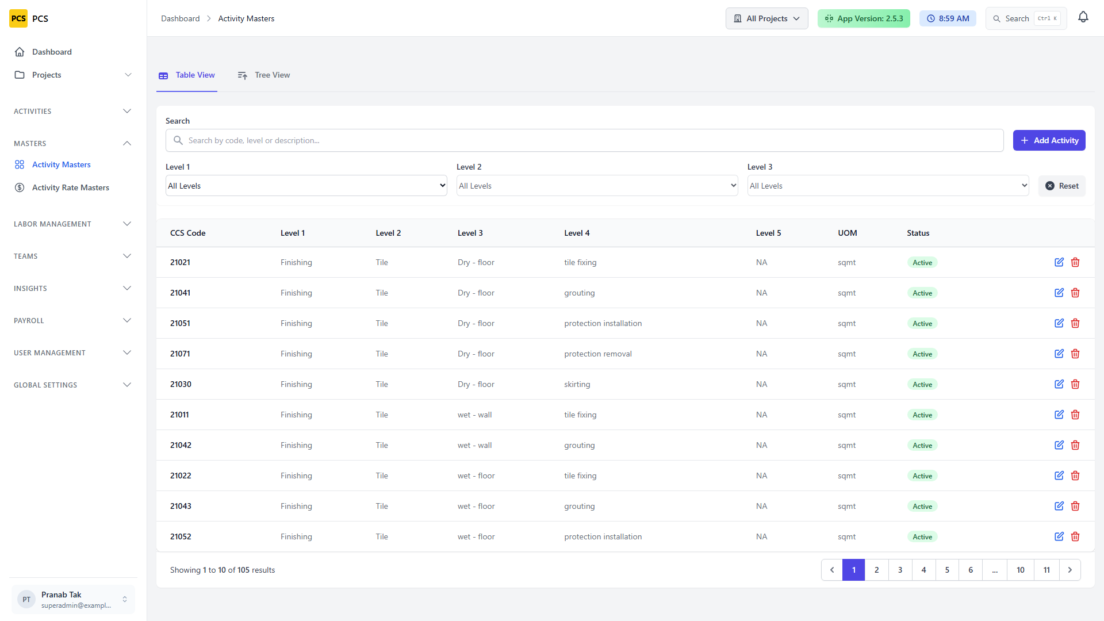Click the notification bell icon
Screen dimensions: 1104x621
point(1083,18)
